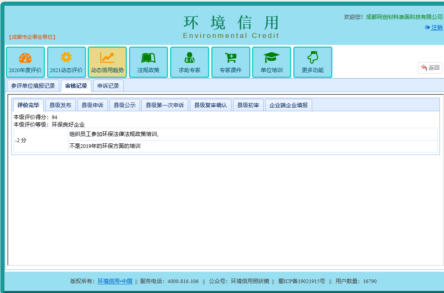Open the 县级发布 sub-tab
This screenshot has width=444, height=293.
point(60,105)
